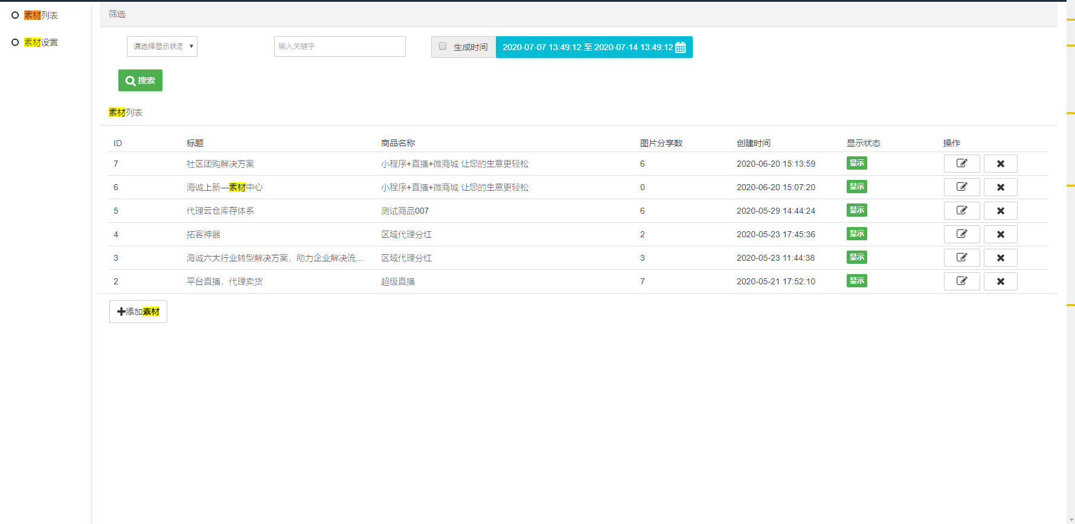The height and width of the screenshot is (524, 1075).
Task: Open the 请选择显示状态 dropdown
Action: tap(162, 46)
